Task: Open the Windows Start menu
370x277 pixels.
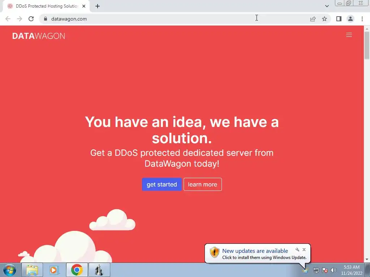Action: [x=10, y=270]
